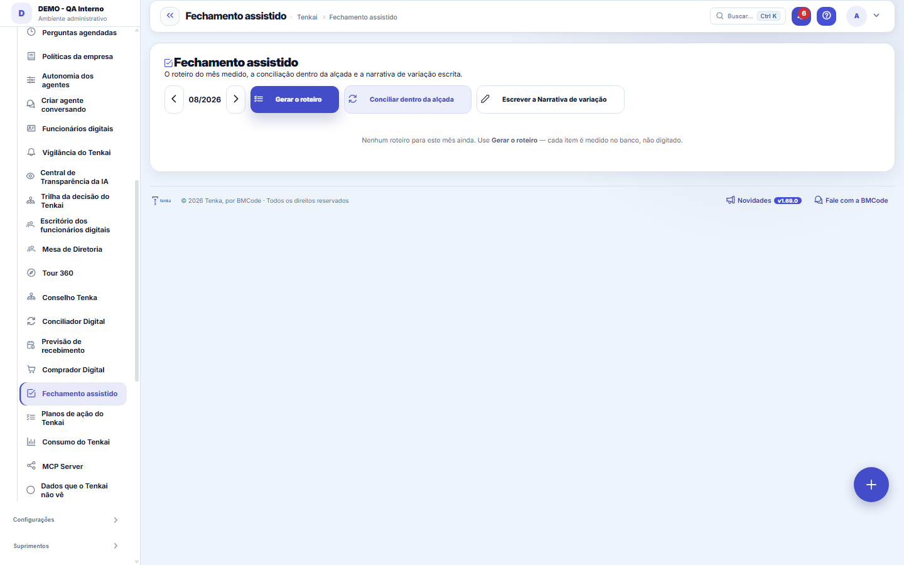Image resolution: width=904 pixels, height=565 pixels.
Task: Click the Autonomia dos agentes sliders icon
Action: click(31, 80)
